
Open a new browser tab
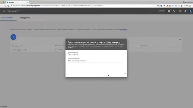point(31,2)
